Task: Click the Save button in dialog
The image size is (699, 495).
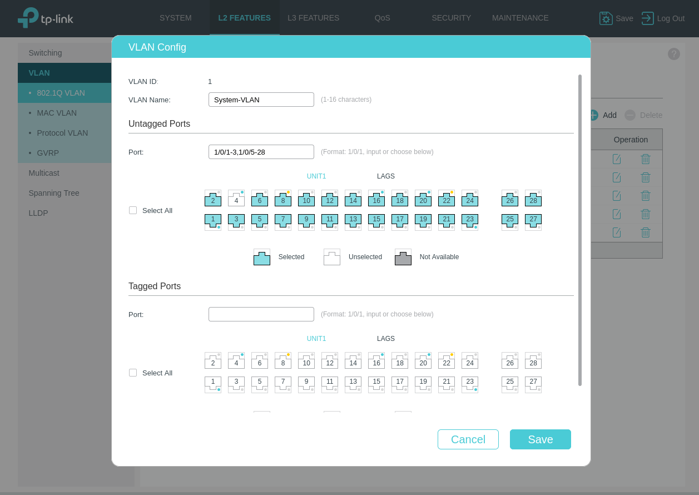Action: [540, 439]
